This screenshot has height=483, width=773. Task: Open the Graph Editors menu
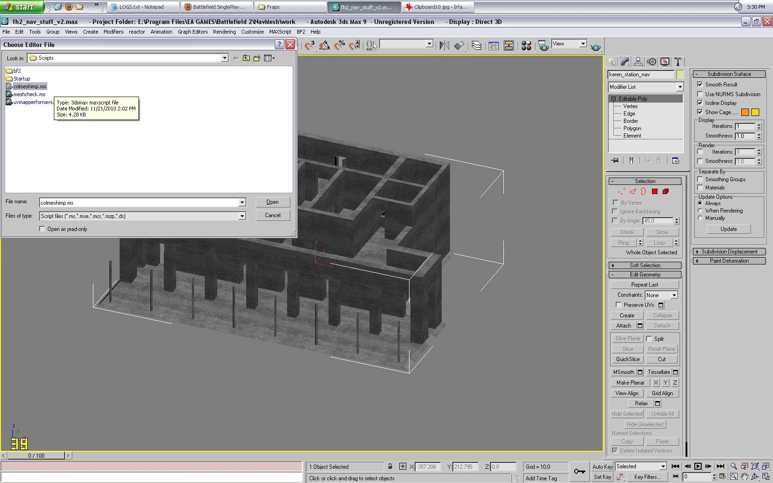pos(192,32)
